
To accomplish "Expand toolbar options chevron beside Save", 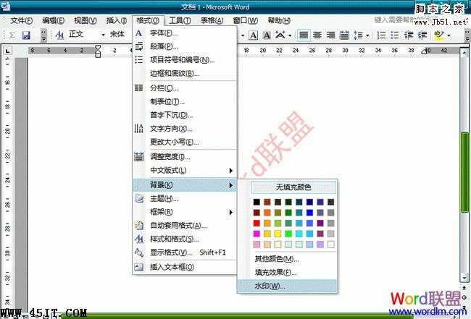I will [43, 35].
